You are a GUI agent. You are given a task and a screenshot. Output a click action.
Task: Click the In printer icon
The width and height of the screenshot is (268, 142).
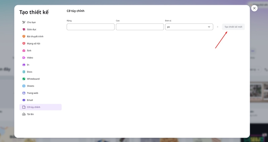point(24,65)
